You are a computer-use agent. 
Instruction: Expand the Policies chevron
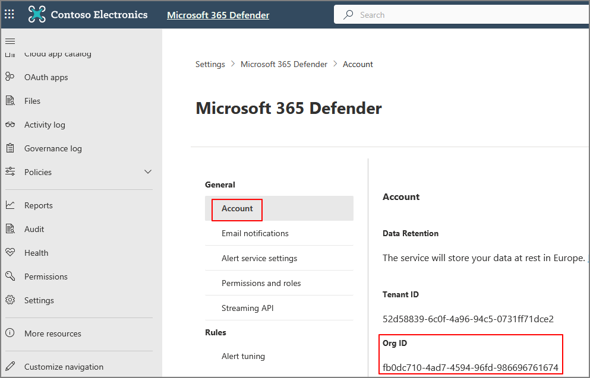[148, 171]
